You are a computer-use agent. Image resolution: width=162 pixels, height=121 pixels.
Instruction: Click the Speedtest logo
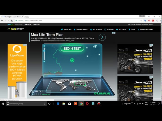pyautogui.click(x=16, y=29)
